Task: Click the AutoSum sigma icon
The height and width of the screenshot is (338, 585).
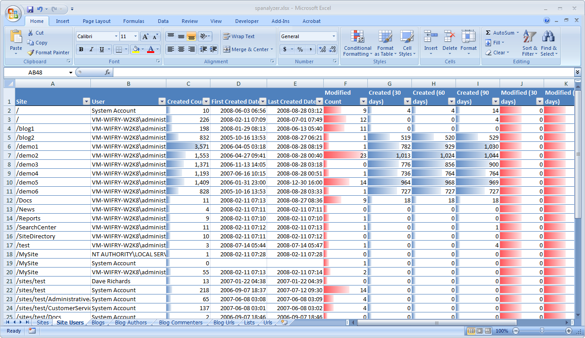Action: [x=488, y=33]
